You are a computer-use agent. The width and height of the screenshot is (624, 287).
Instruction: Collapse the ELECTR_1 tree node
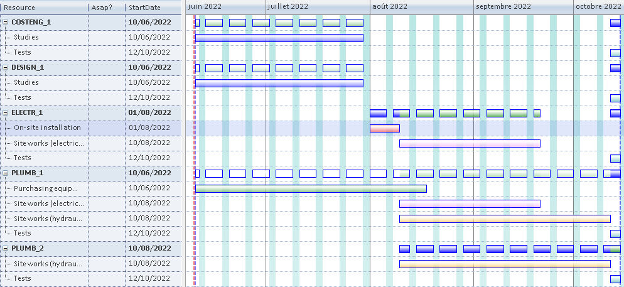(6, 112)
